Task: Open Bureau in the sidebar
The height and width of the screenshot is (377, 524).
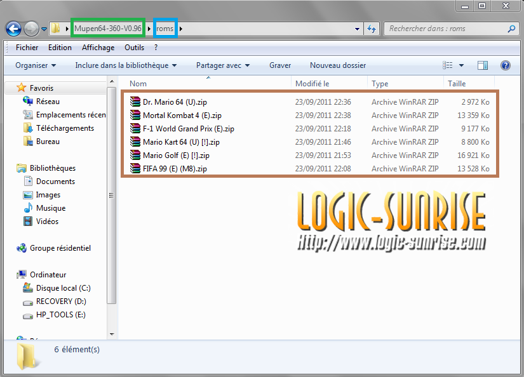Action: pyautogui.click(x=48, y=142)
